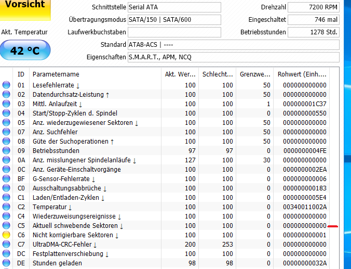351x269 pixels.
Task: Select the Start/Stopp-Zyklen d. Spindel row
Action: pos(165,113)
